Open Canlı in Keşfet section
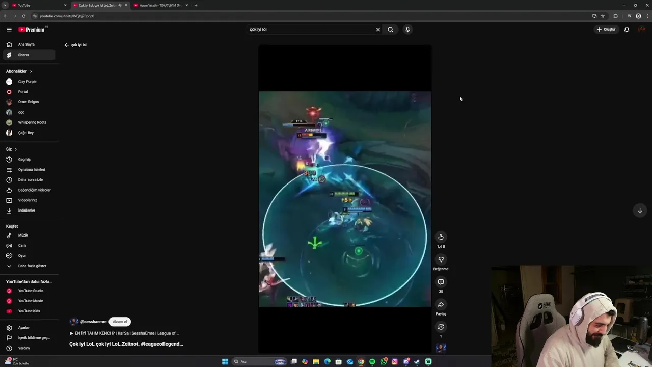 (29, 246)
